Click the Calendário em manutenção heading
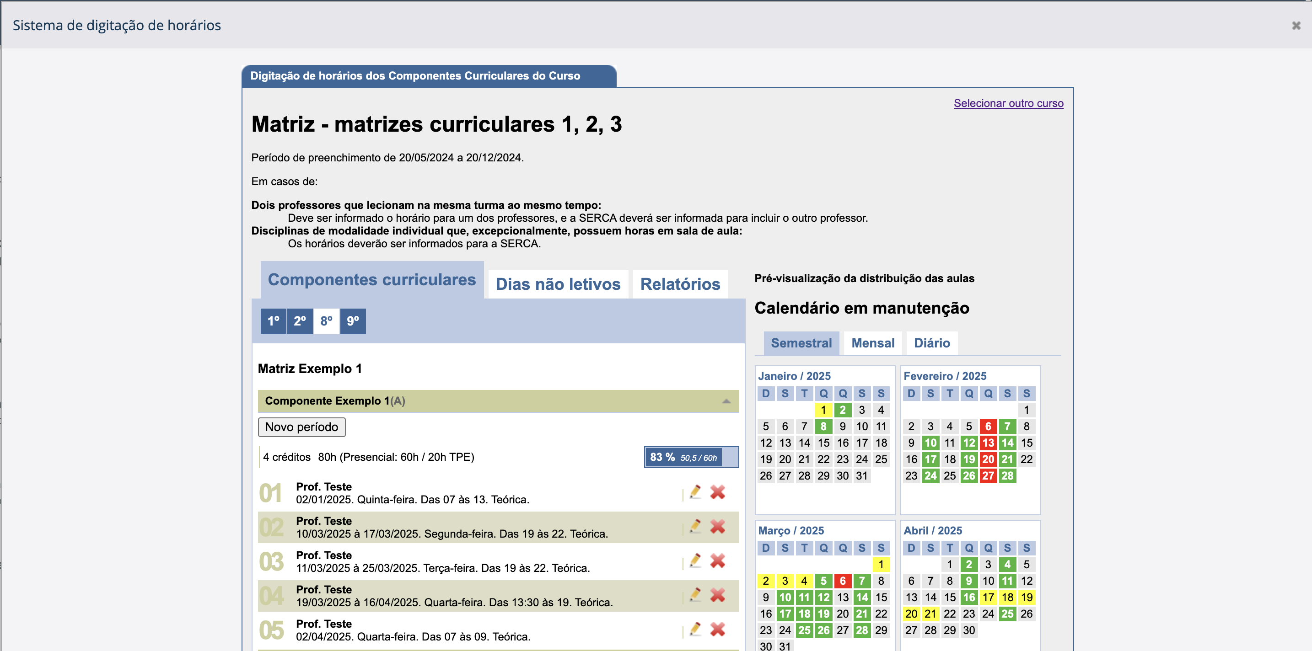Screen dimensions: 1312x651 point(862,308)
